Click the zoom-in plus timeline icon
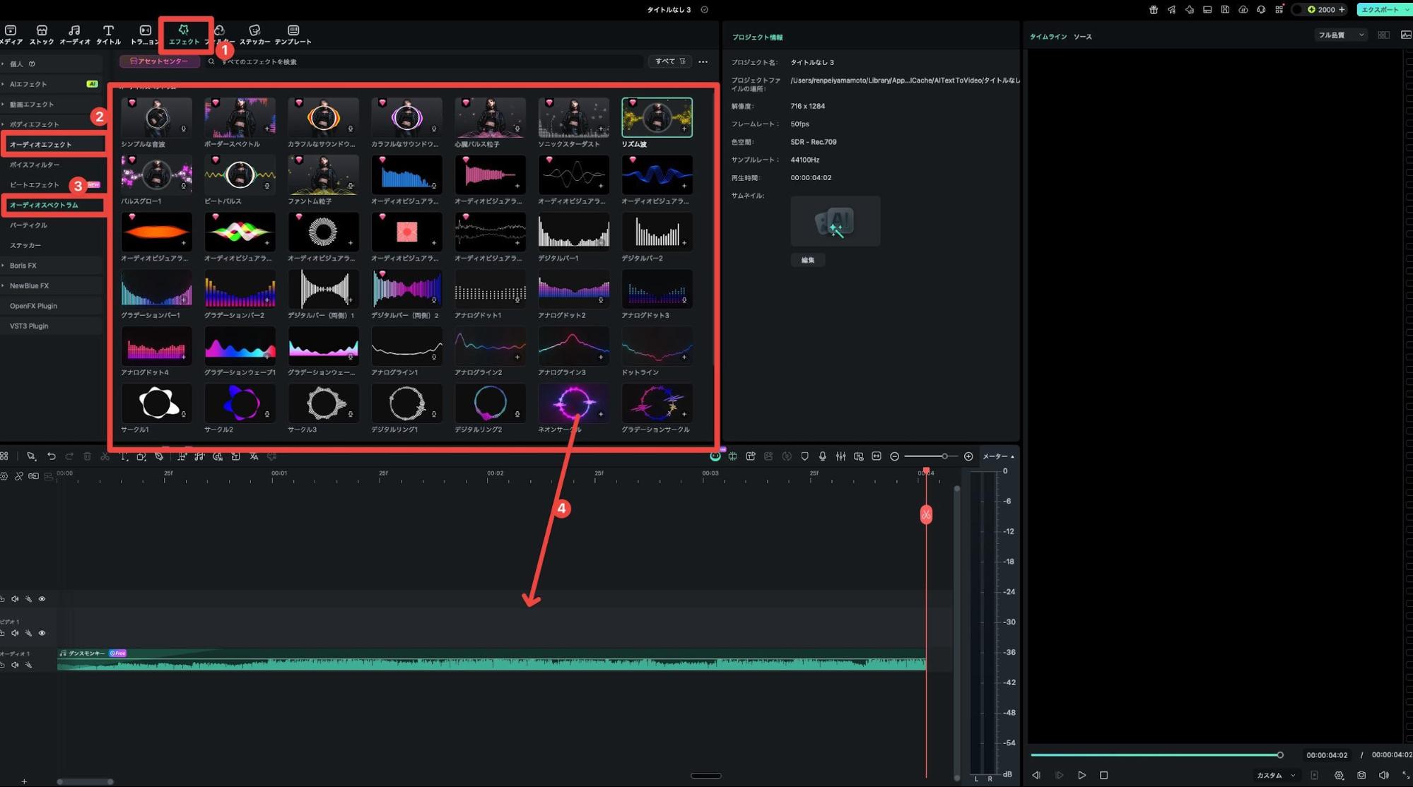1413x787 pixels. 968,456
